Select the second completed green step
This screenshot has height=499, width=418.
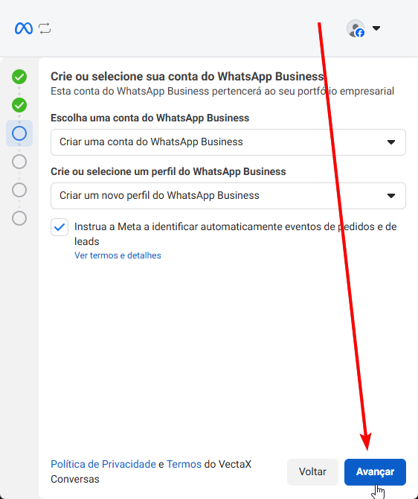tap(19, 105)
